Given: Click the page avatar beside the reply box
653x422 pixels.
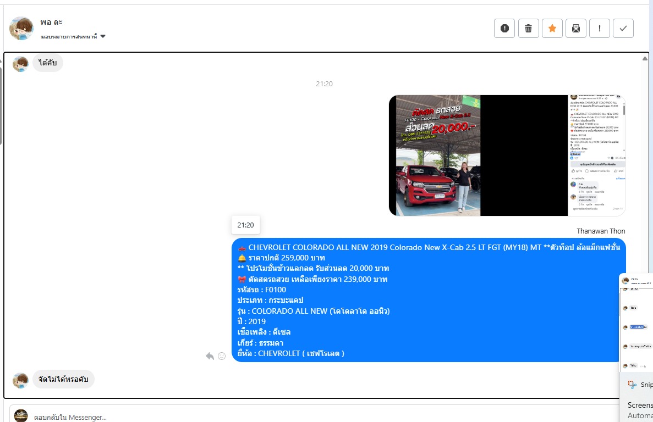Looking at the screenshot, I should pyautogui.click(x=21, y=415).
